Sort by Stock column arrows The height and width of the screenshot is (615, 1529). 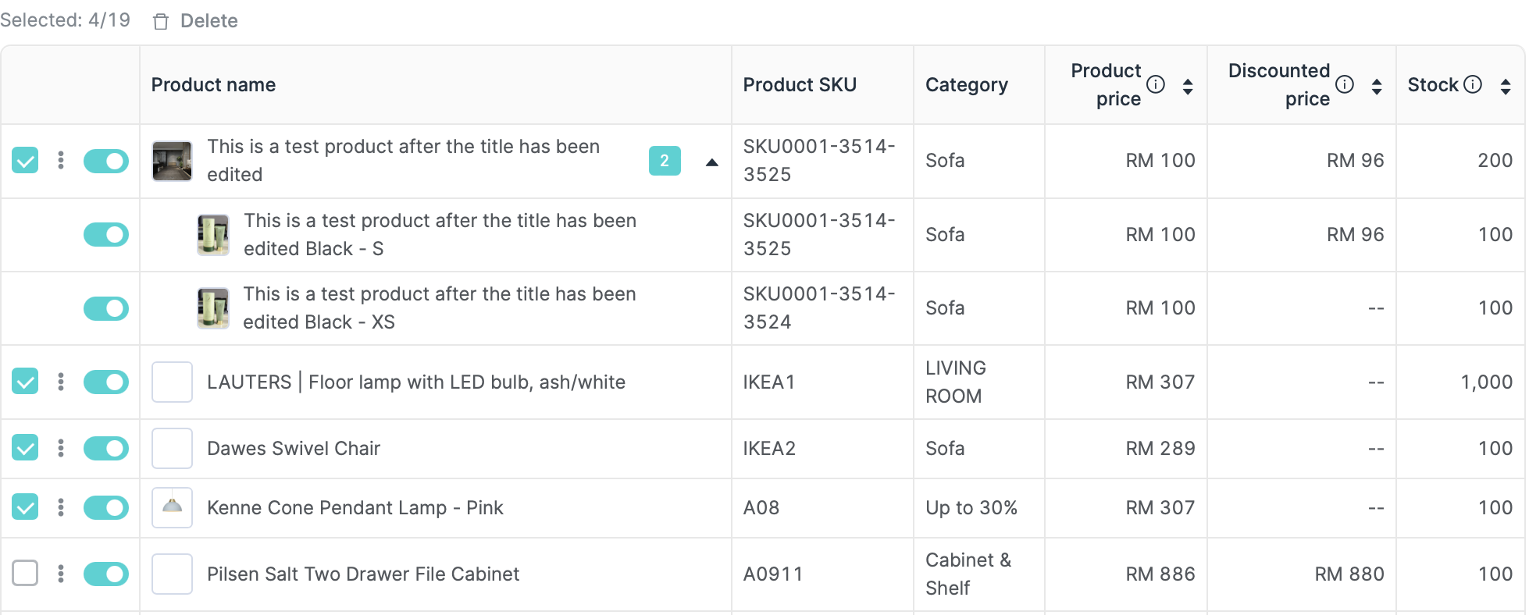(x=1506, y=86)
